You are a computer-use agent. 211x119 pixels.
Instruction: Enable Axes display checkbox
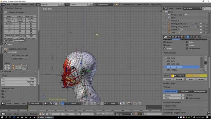coord(165,45)
